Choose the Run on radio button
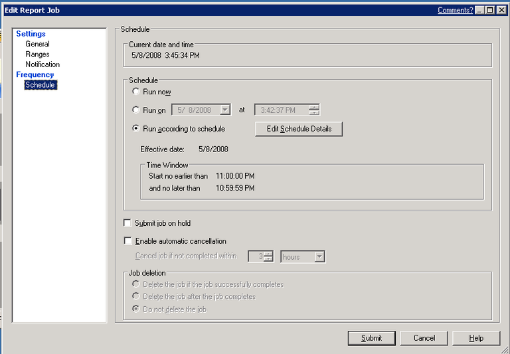The image size is (510, 354). (136, 110)
